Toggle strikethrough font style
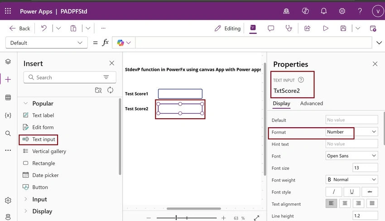This screenshot has height=221, width=385. [370, 192]
